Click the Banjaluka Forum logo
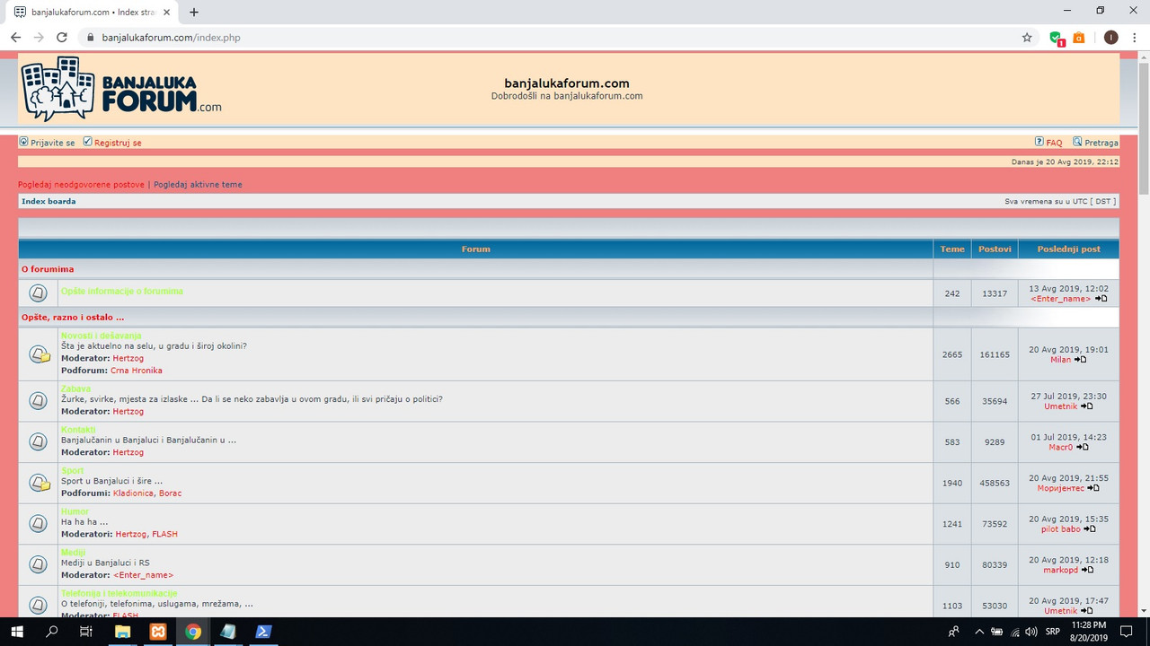 point(121,89)
